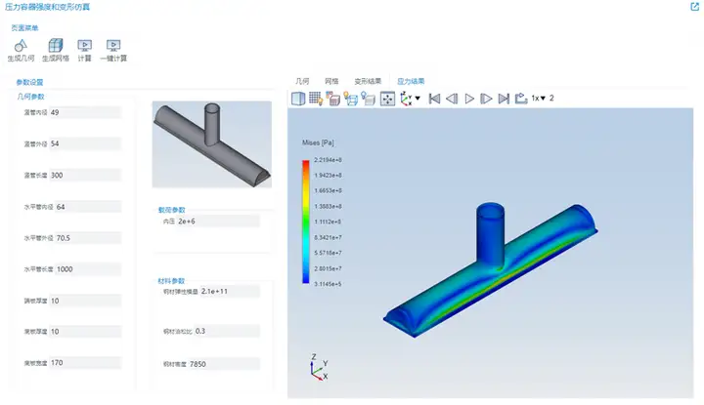Screen dimensions: 704x405
Task: Click the 载荷参数 load parameters heading
Action: (171, 210)
